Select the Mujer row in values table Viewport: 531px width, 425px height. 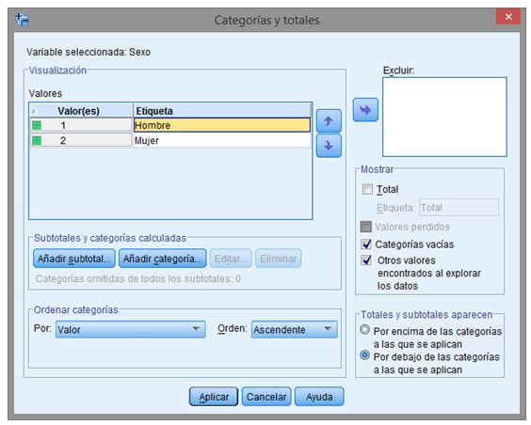pos(170,140)
